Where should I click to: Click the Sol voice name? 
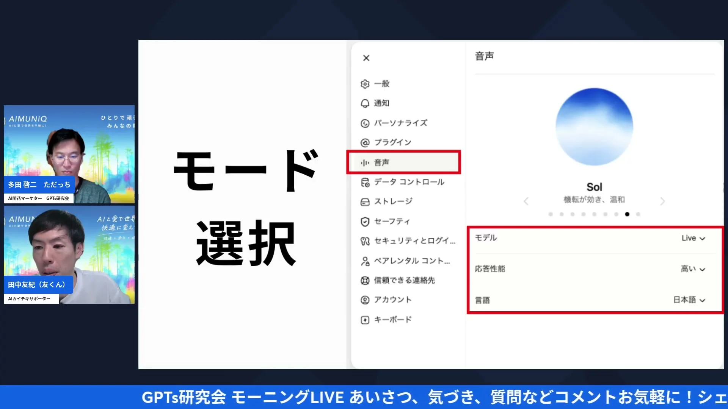594,187
